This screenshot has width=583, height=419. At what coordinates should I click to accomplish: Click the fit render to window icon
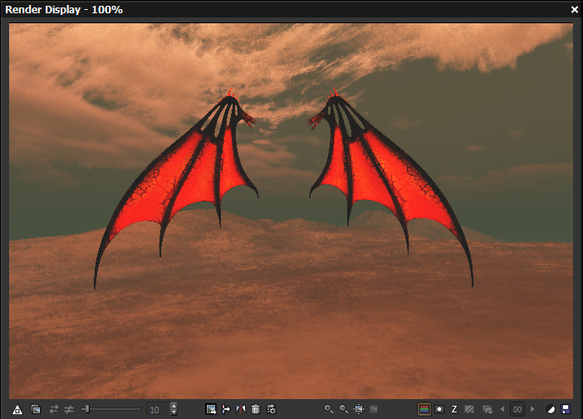coord(359,409)
